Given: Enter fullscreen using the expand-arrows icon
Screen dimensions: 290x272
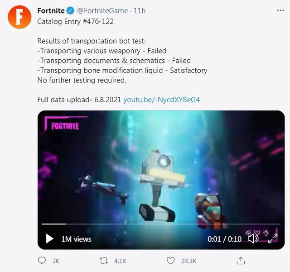Looking at the screenshot, I should pyautogui.click(x=273, y=238).
